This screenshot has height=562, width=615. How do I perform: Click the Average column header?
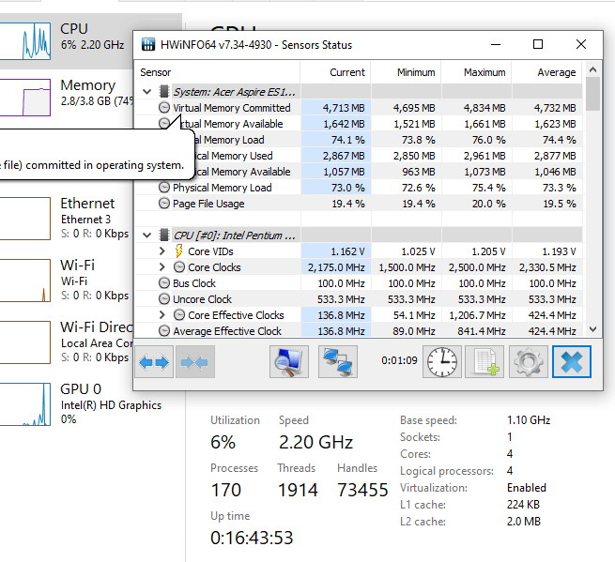pos(546,72)
